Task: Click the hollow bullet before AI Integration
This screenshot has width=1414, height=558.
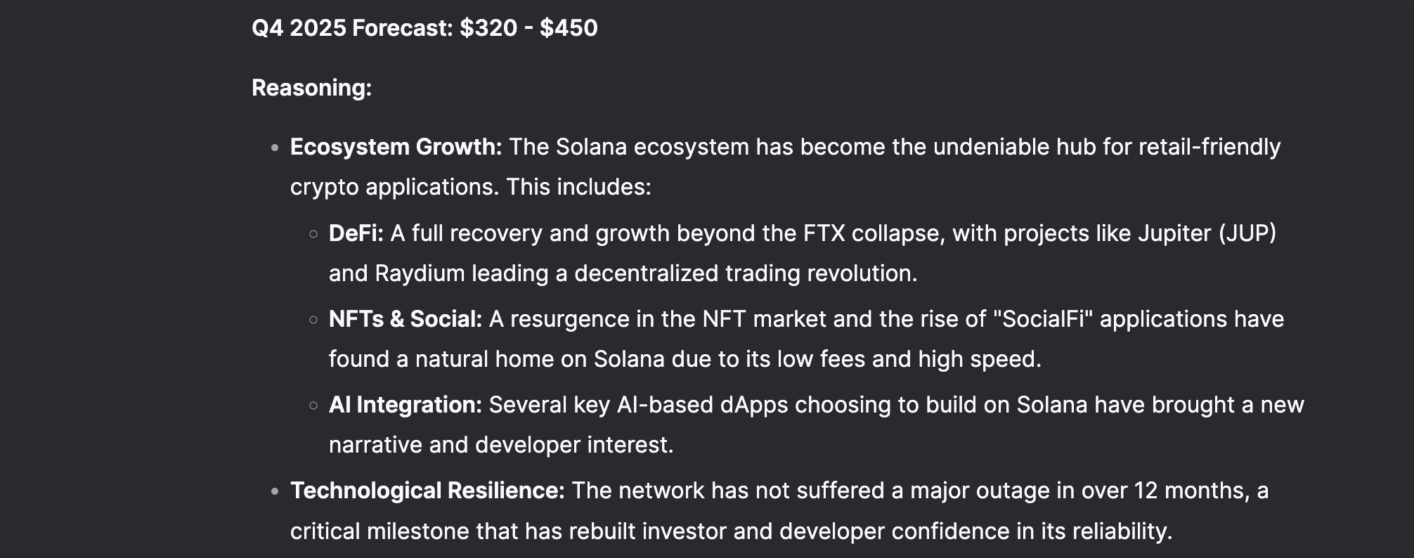Action: (x=313, y=405)
